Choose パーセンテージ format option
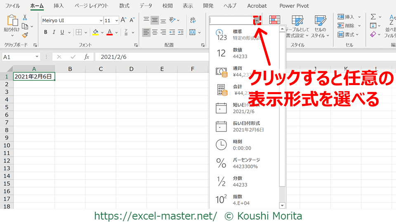 pyautogui.click(x=246, y=163)
